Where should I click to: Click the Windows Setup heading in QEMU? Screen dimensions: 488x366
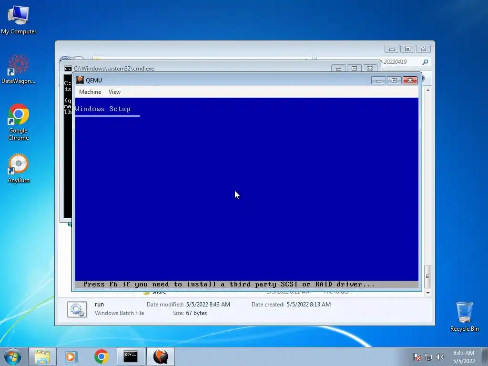(103, 109)
